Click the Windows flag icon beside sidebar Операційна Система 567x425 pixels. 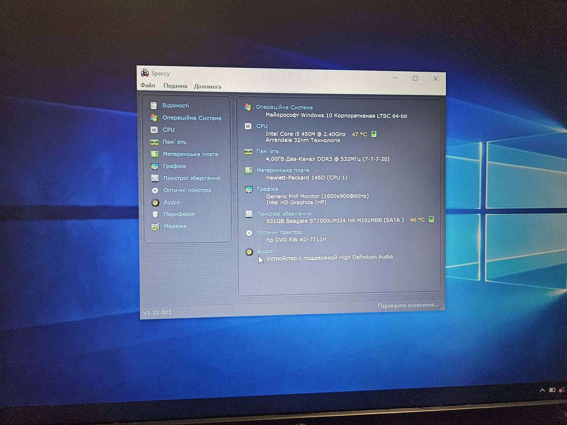click(x=154, y=117)
